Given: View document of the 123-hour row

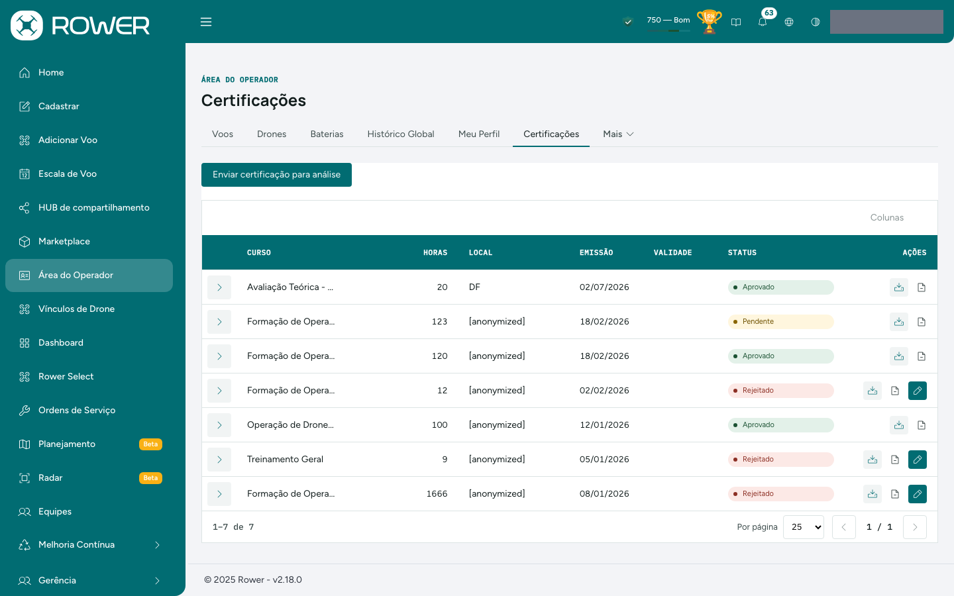Looking at the screenshot, I should coord(922,322).
